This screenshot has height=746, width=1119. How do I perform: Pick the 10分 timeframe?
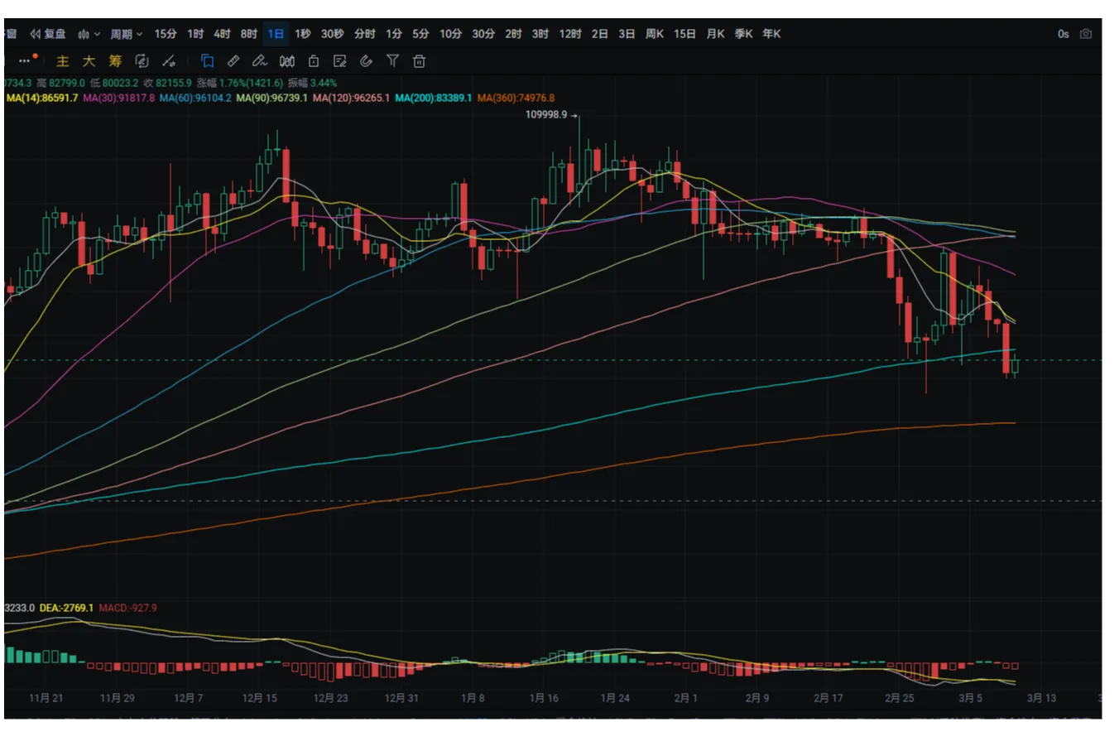tap(451, 34)
